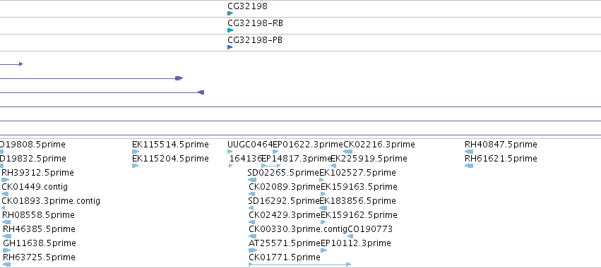Select EK183856.5prime label
Screen dimensions: 601x268
coord(357,201)
